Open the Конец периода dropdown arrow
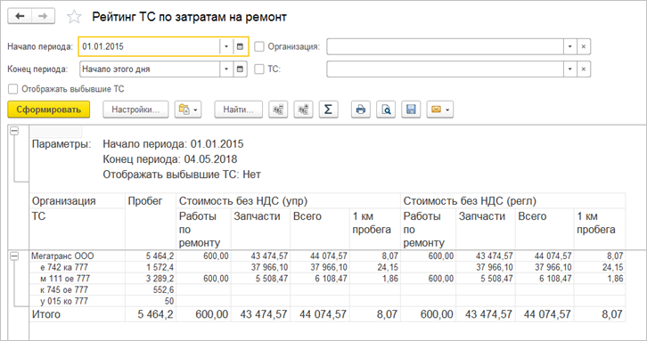647x341 pixels. point(226,69)
